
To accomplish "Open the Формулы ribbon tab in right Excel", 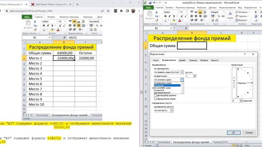I will point(201,7).
